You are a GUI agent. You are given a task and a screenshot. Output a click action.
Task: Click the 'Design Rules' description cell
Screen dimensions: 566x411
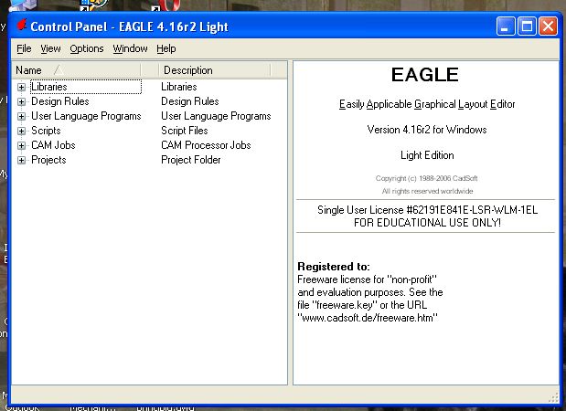click(x=190, y=101)
